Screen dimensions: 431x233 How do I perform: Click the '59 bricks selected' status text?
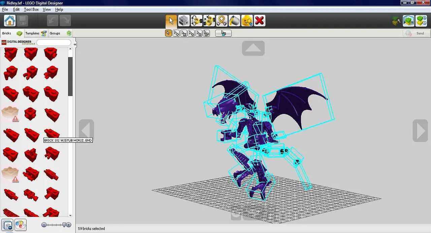(91, 229)
